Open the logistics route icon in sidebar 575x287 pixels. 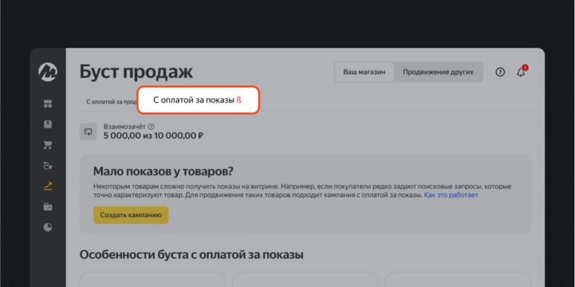tap(48, 166)
